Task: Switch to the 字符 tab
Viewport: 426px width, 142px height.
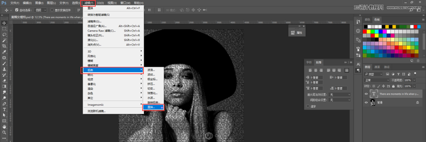Action: (x=309, y=62)
